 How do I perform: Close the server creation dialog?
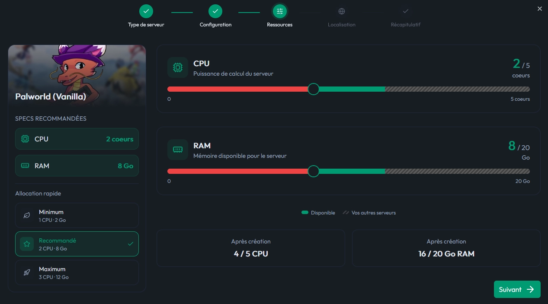539,9
